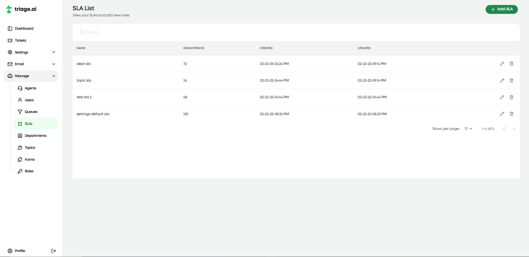Go to next page of SLAs
Viewport: 529px width, 257px height.
(514, 129)
